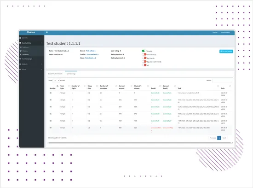Viewport: 253px width, 188px height.
Task: Open the Schools sidebar icon
Action: point(20,38)
